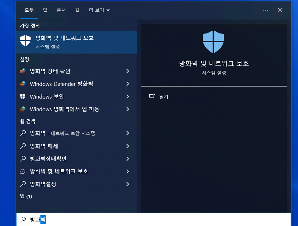298x226 pixels.
Task: Open best match 방화벽 및 네트워크 보호 시스템 설정
Action: 76,42
